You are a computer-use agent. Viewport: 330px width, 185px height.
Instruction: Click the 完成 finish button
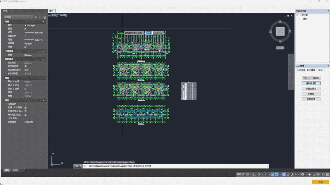pos(320,182)
